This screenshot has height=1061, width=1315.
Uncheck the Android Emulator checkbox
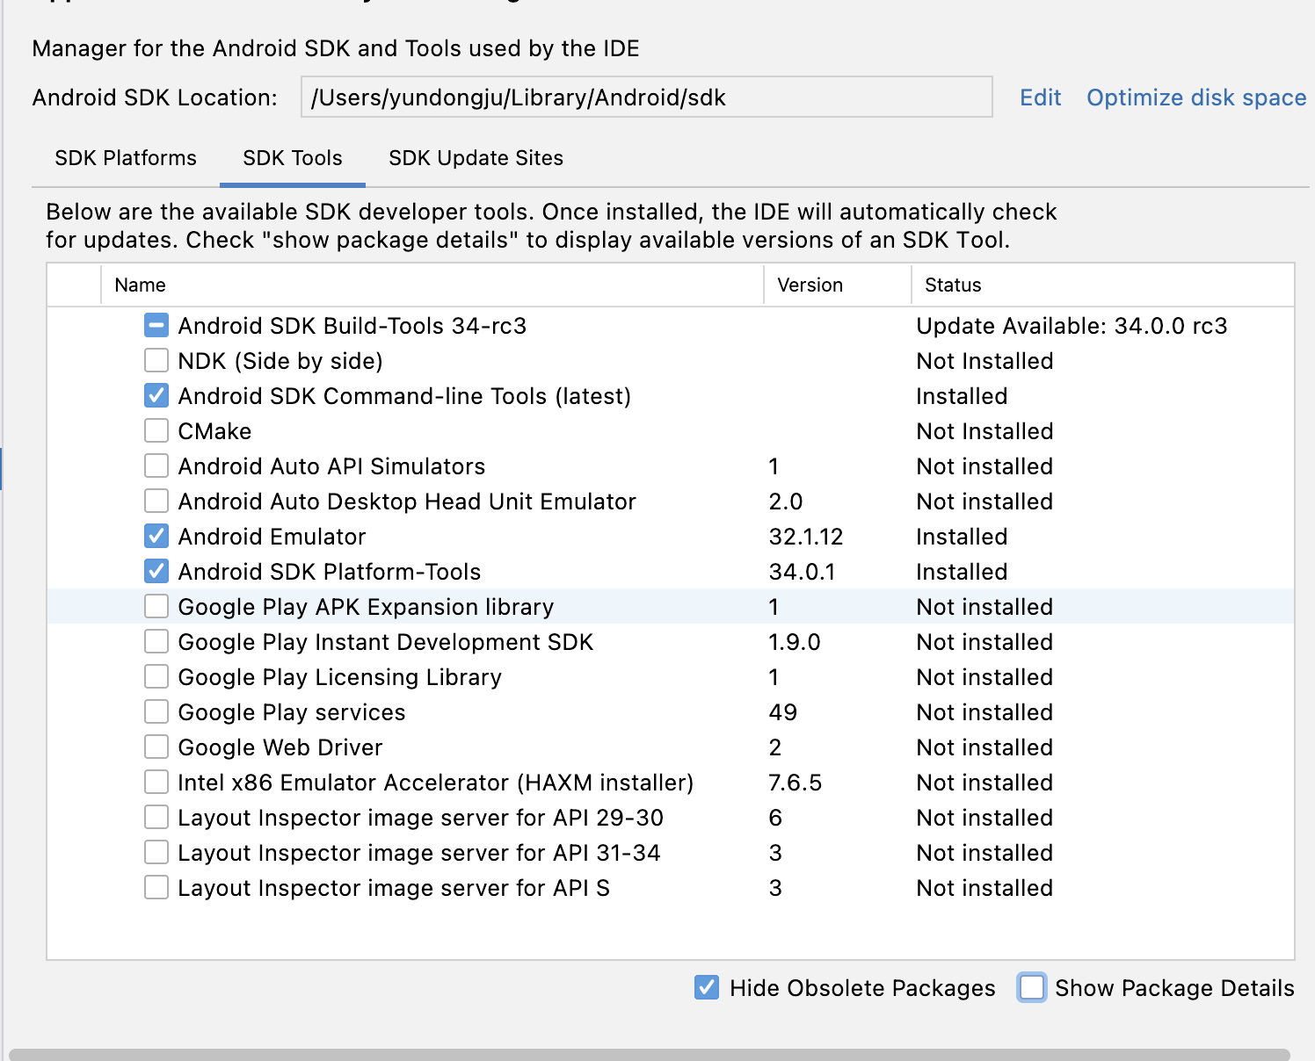pos(156,537)
